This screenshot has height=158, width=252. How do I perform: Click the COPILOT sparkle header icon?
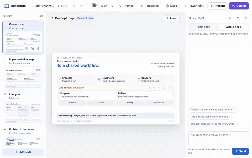(x=190, y=18)
